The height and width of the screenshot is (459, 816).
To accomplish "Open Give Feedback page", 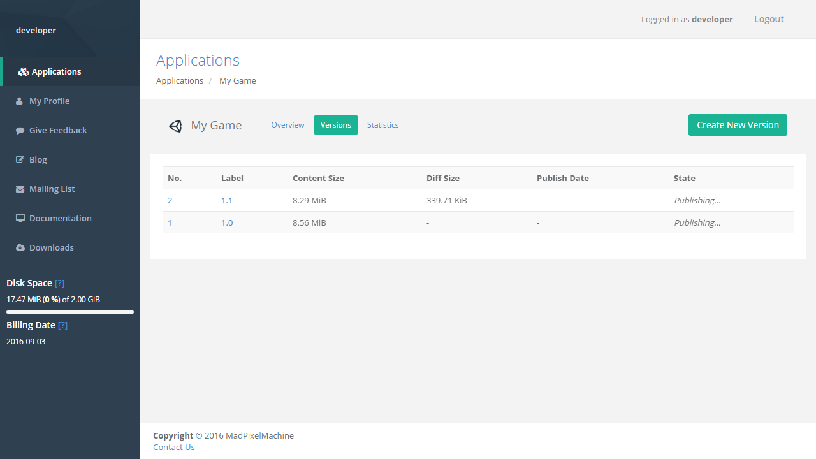I will 70,130.
